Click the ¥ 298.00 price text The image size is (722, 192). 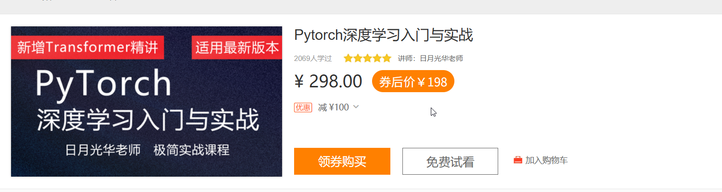point(328,82)
